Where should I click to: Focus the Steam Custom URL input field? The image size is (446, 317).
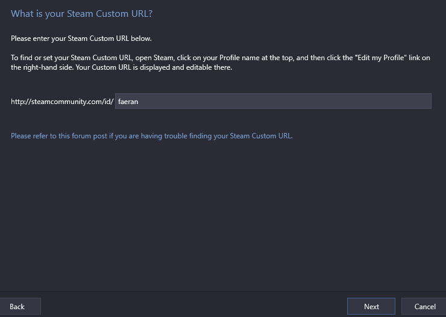(x=273, y=101)
